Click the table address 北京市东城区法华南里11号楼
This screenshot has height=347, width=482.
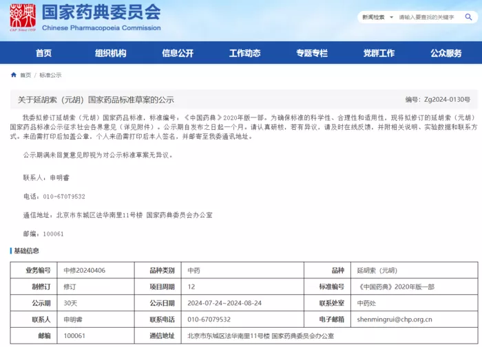coord(229,335)
